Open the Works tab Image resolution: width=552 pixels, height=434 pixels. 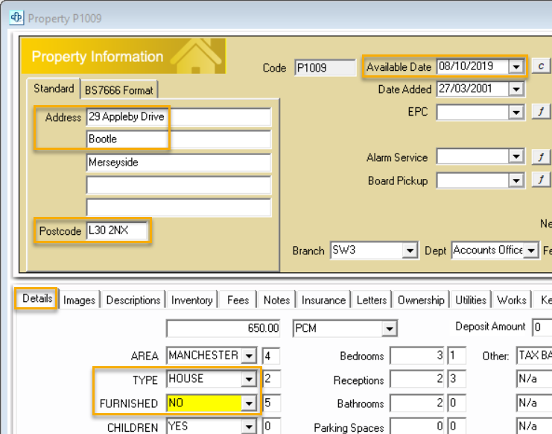[512, 300]
